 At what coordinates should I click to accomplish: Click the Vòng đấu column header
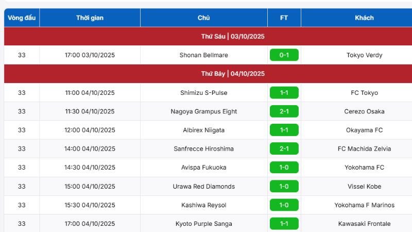coord(22,18)
